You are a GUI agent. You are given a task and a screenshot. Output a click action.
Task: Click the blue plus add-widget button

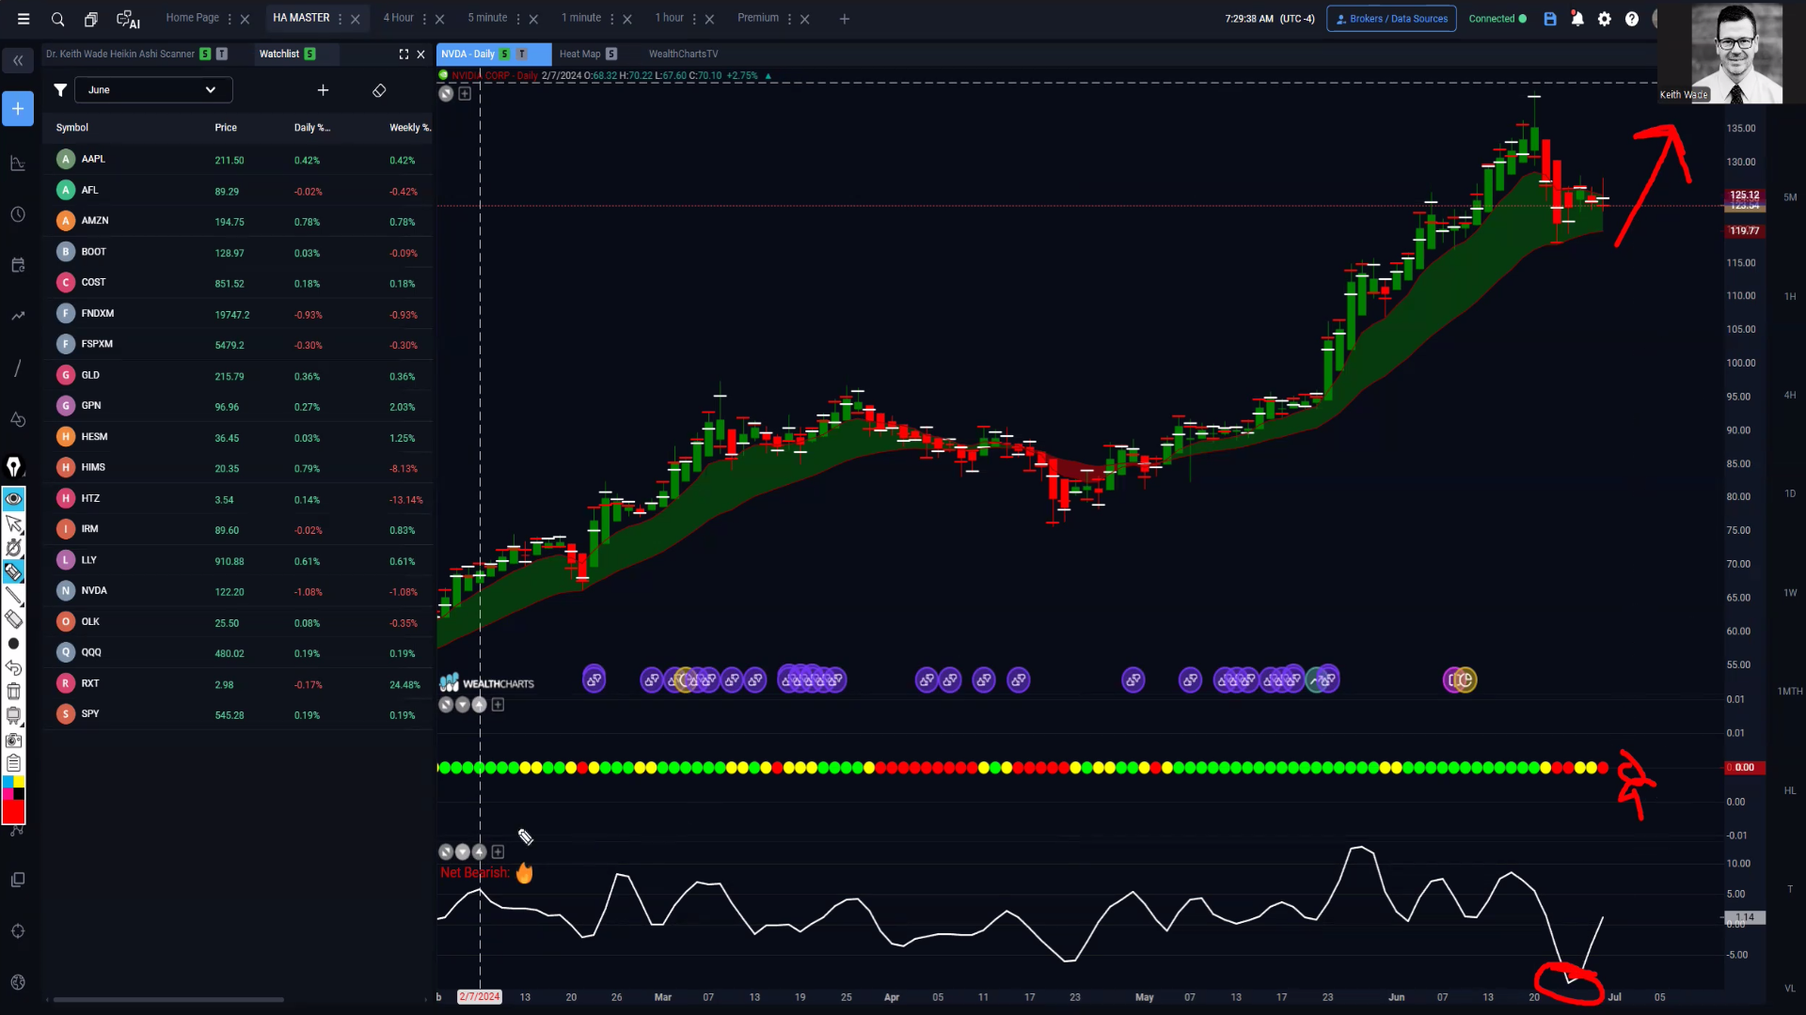[x=18, y=109]
